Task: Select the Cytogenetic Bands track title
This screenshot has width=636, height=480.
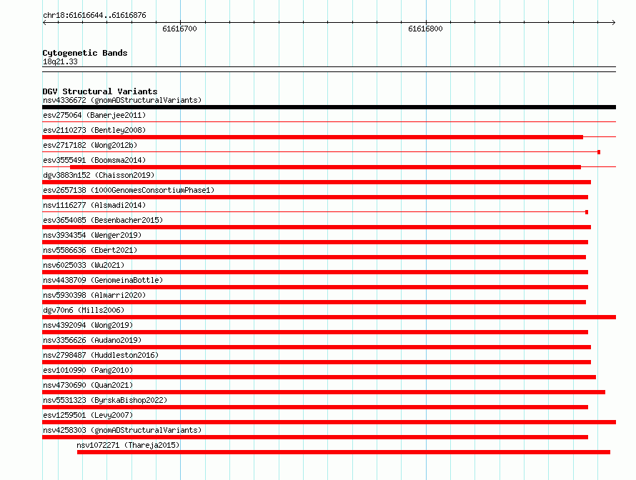Action: [85, 53]
